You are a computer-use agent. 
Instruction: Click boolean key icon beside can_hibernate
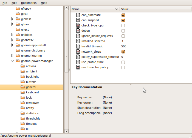pyautogui.click(x=78, y=15)
